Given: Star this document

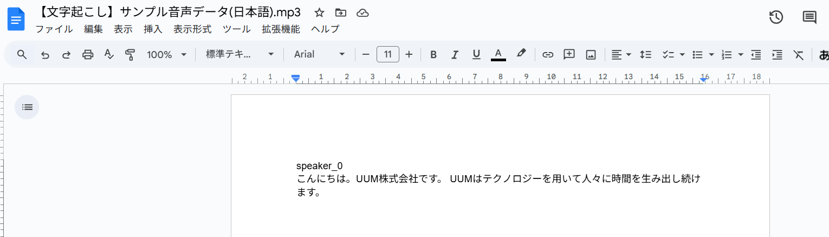Looking at the screenshot, I should click(320, 12).
